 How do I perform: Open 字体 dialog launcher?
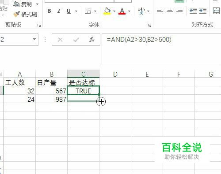point(149,26)
